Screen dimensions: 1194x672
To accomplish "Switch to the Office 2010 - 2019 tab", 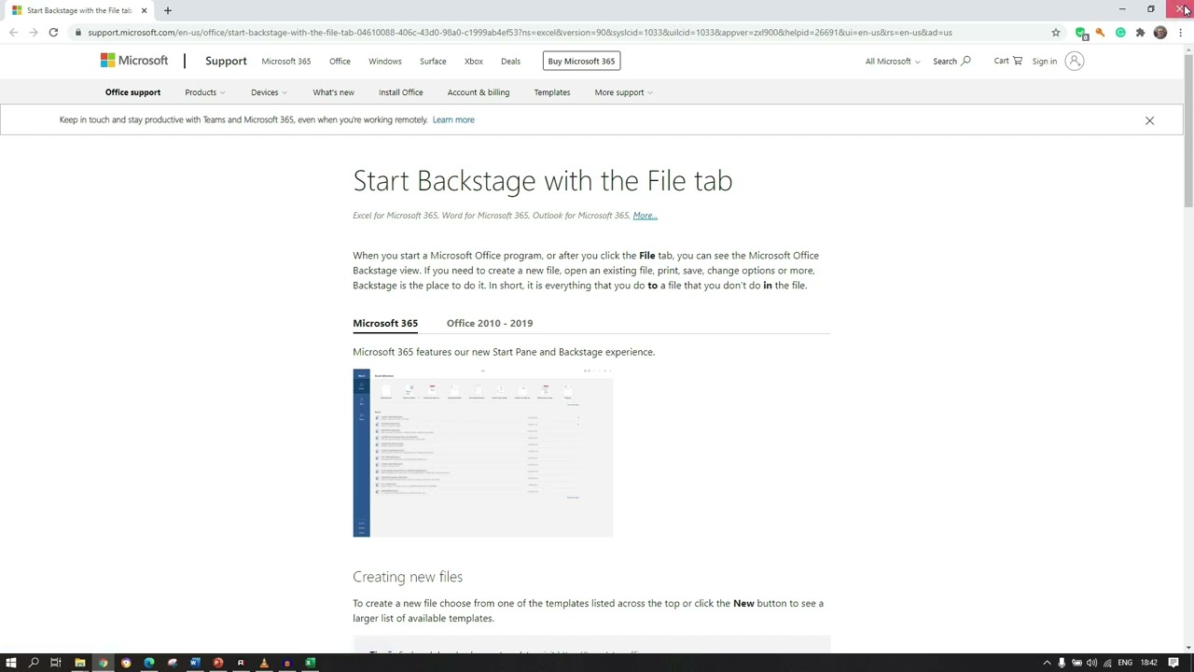I will [x=490, y=323].
